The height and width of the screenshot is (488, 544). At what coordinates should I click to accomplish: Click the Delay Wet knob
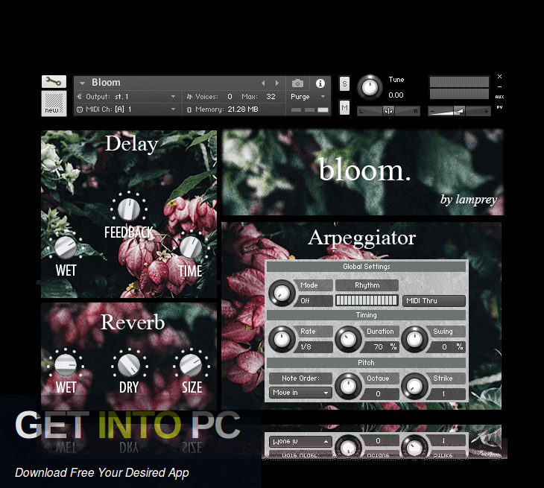coord(66,247)
